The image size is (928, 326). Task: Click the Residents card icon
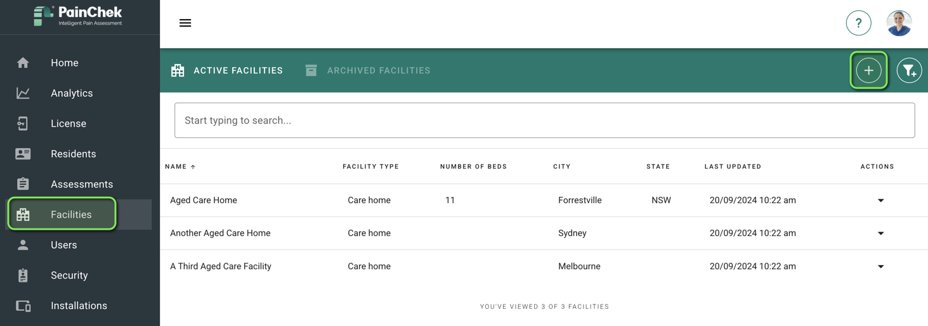pyautogui.click(x=23, y=154)
